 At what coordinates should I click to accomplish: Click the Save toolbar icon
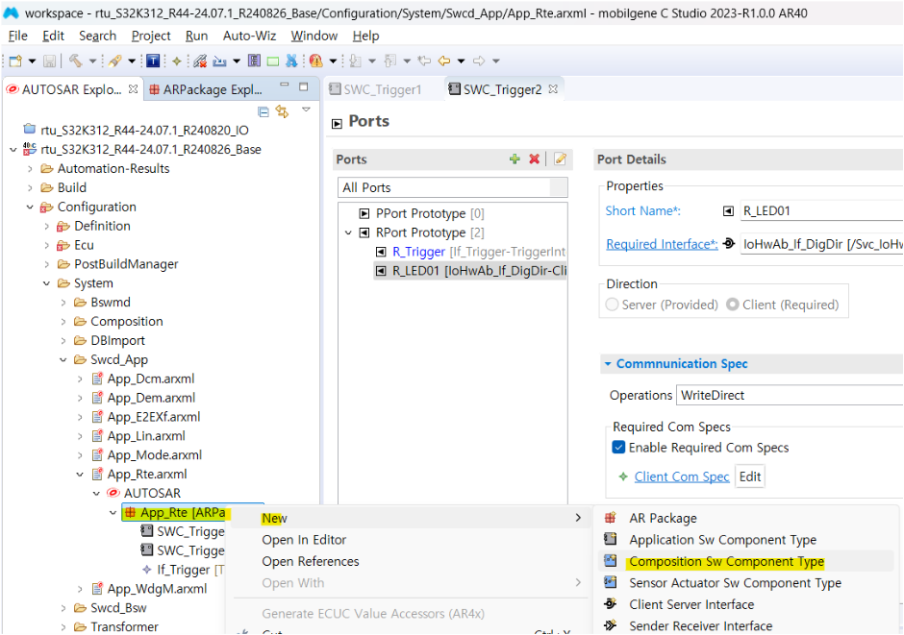50,61
